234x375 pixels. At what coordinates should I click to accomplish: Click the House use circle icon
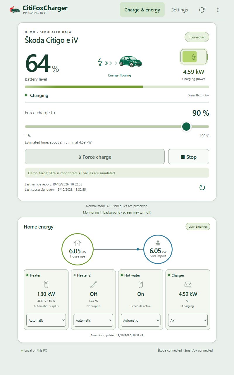click(x=78, y=250)
